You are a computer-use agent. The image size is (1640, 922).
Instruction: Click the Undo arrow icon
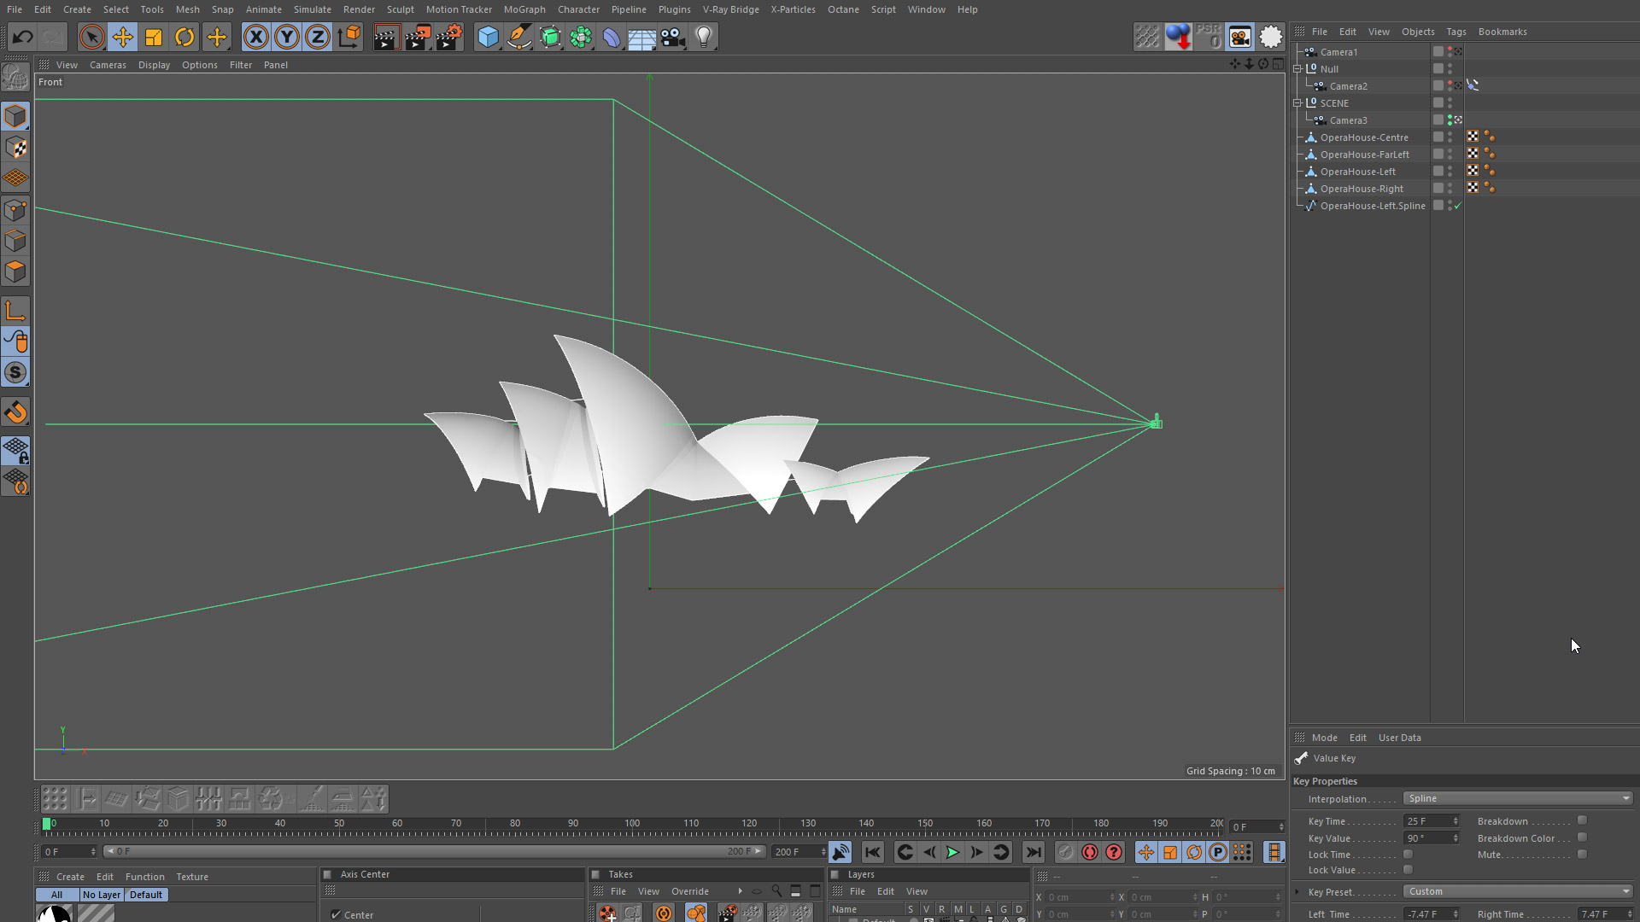pos(23,37)
